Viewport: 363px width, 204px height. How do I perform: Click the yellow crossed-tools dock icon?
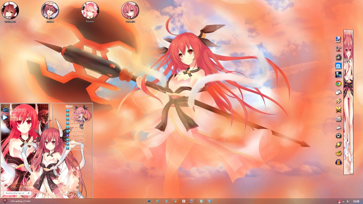point(338,109)
